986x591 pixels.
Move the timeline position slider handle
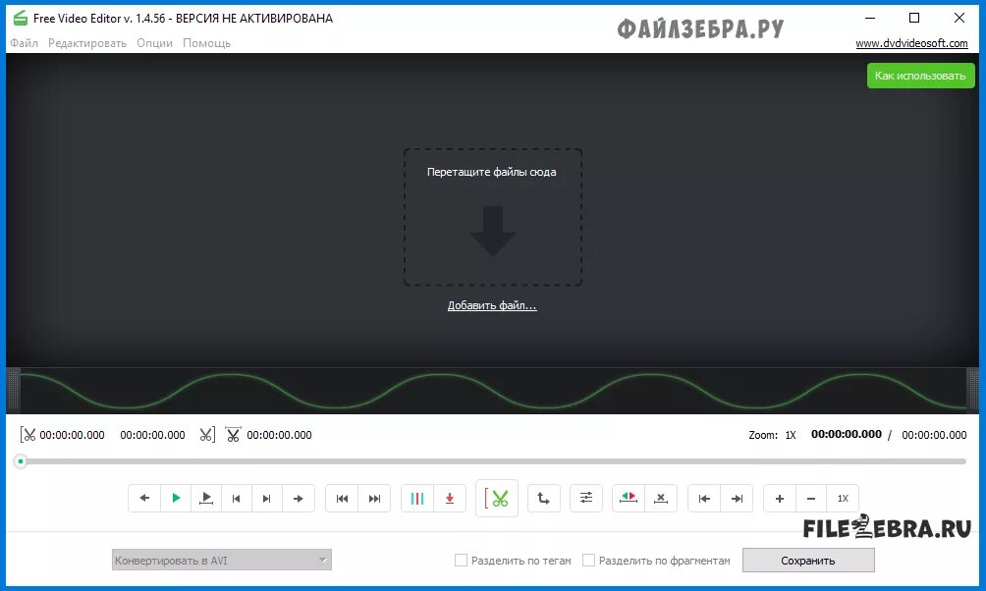pyautogui.click(x=22, y=458)
